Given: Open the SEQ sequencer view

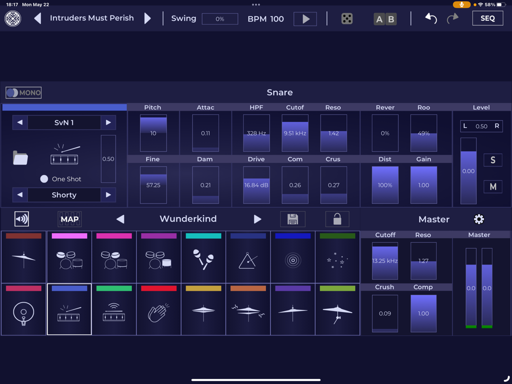Looking at the screenshot, I should click(487, 18).
